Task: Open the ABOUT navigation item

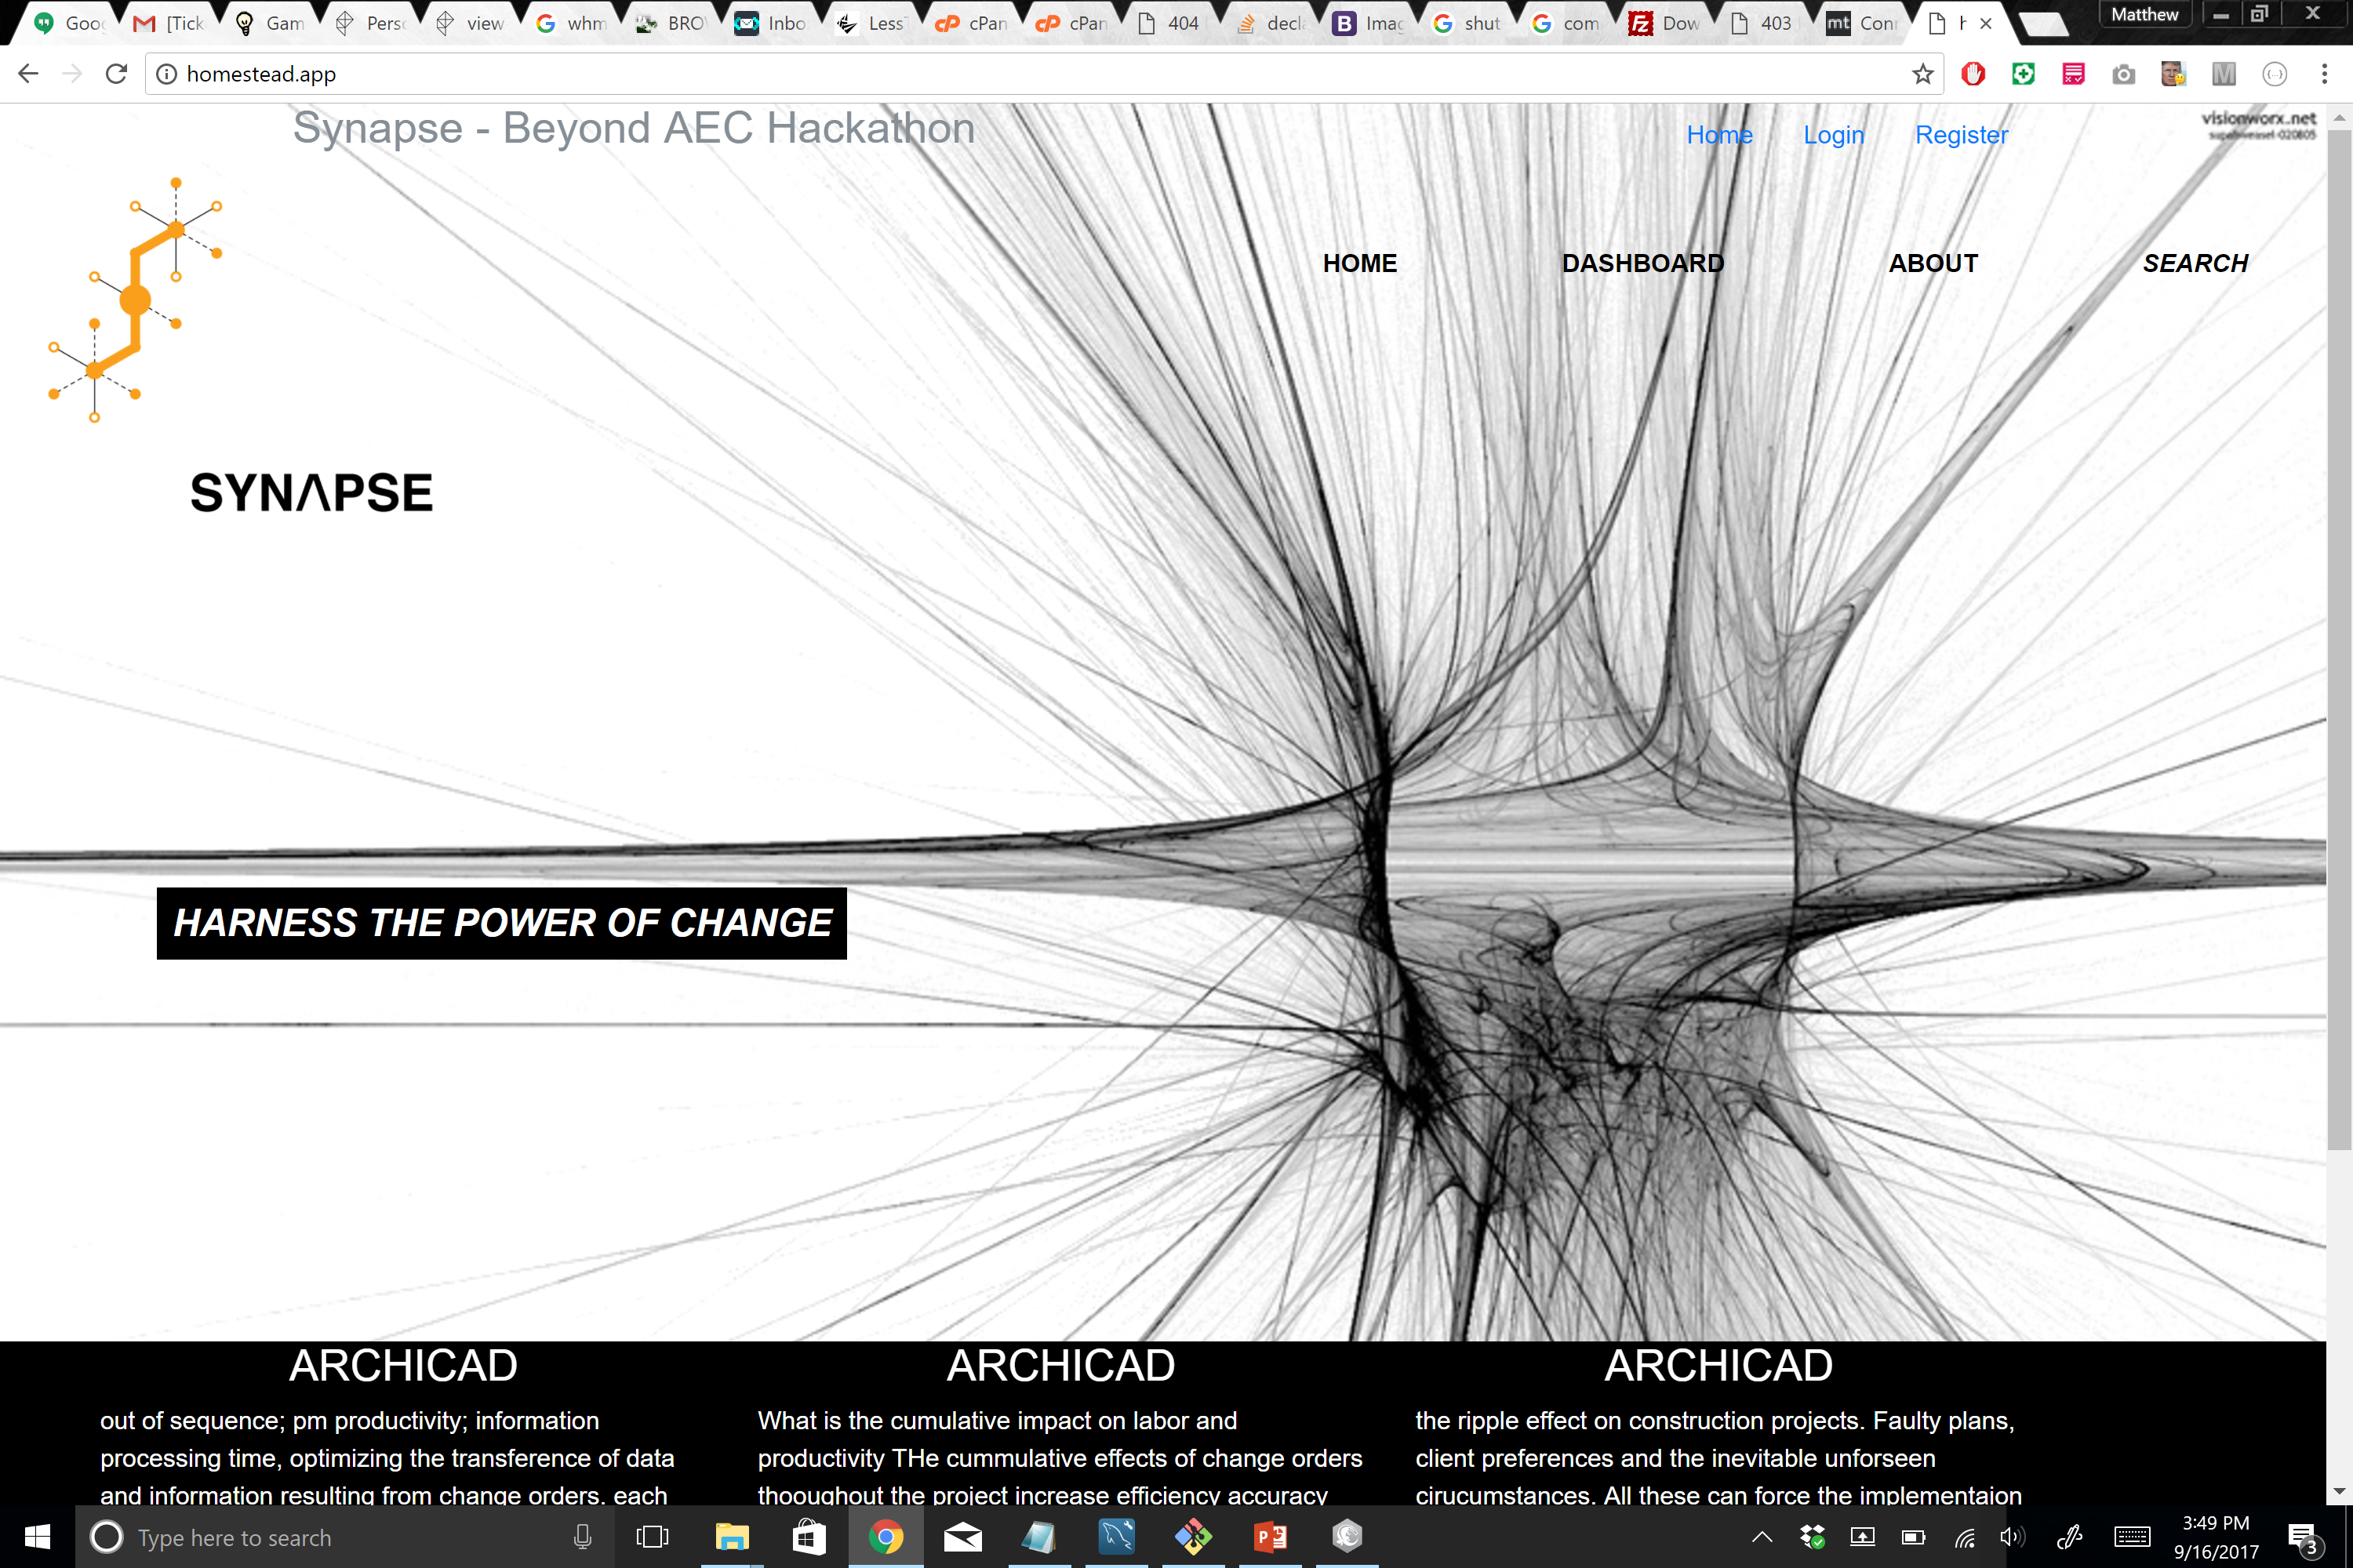Action: click(x=1933, y=263)
